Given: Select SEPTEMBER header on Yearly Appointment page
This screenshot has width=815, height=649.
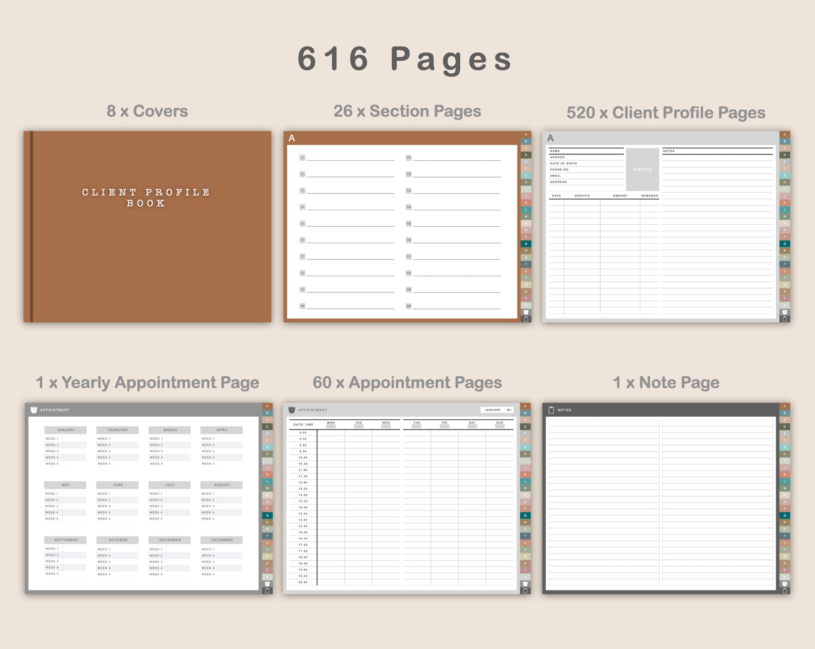Looking at the screenshot, I should 66,540.
